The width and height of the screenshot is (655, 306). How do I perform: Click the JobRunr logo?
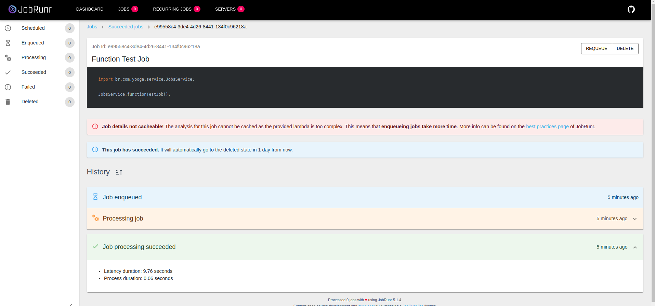pyautogui.click(x=30, y=9)
